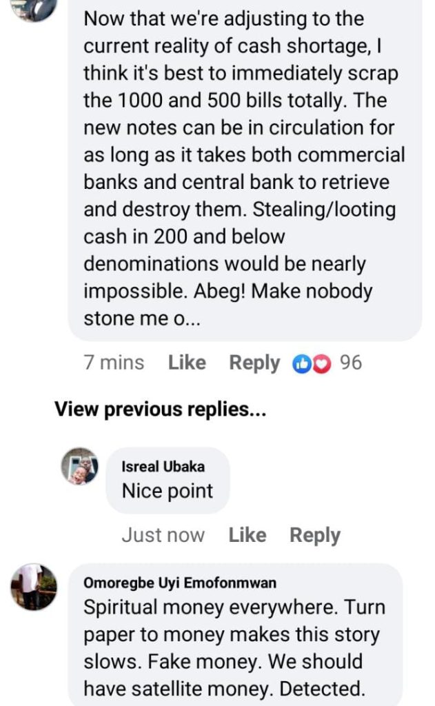Open the Omoregbe Uyi Emofonmwan name link
Screen dimensions: 435x706
[x=179, y=583]
